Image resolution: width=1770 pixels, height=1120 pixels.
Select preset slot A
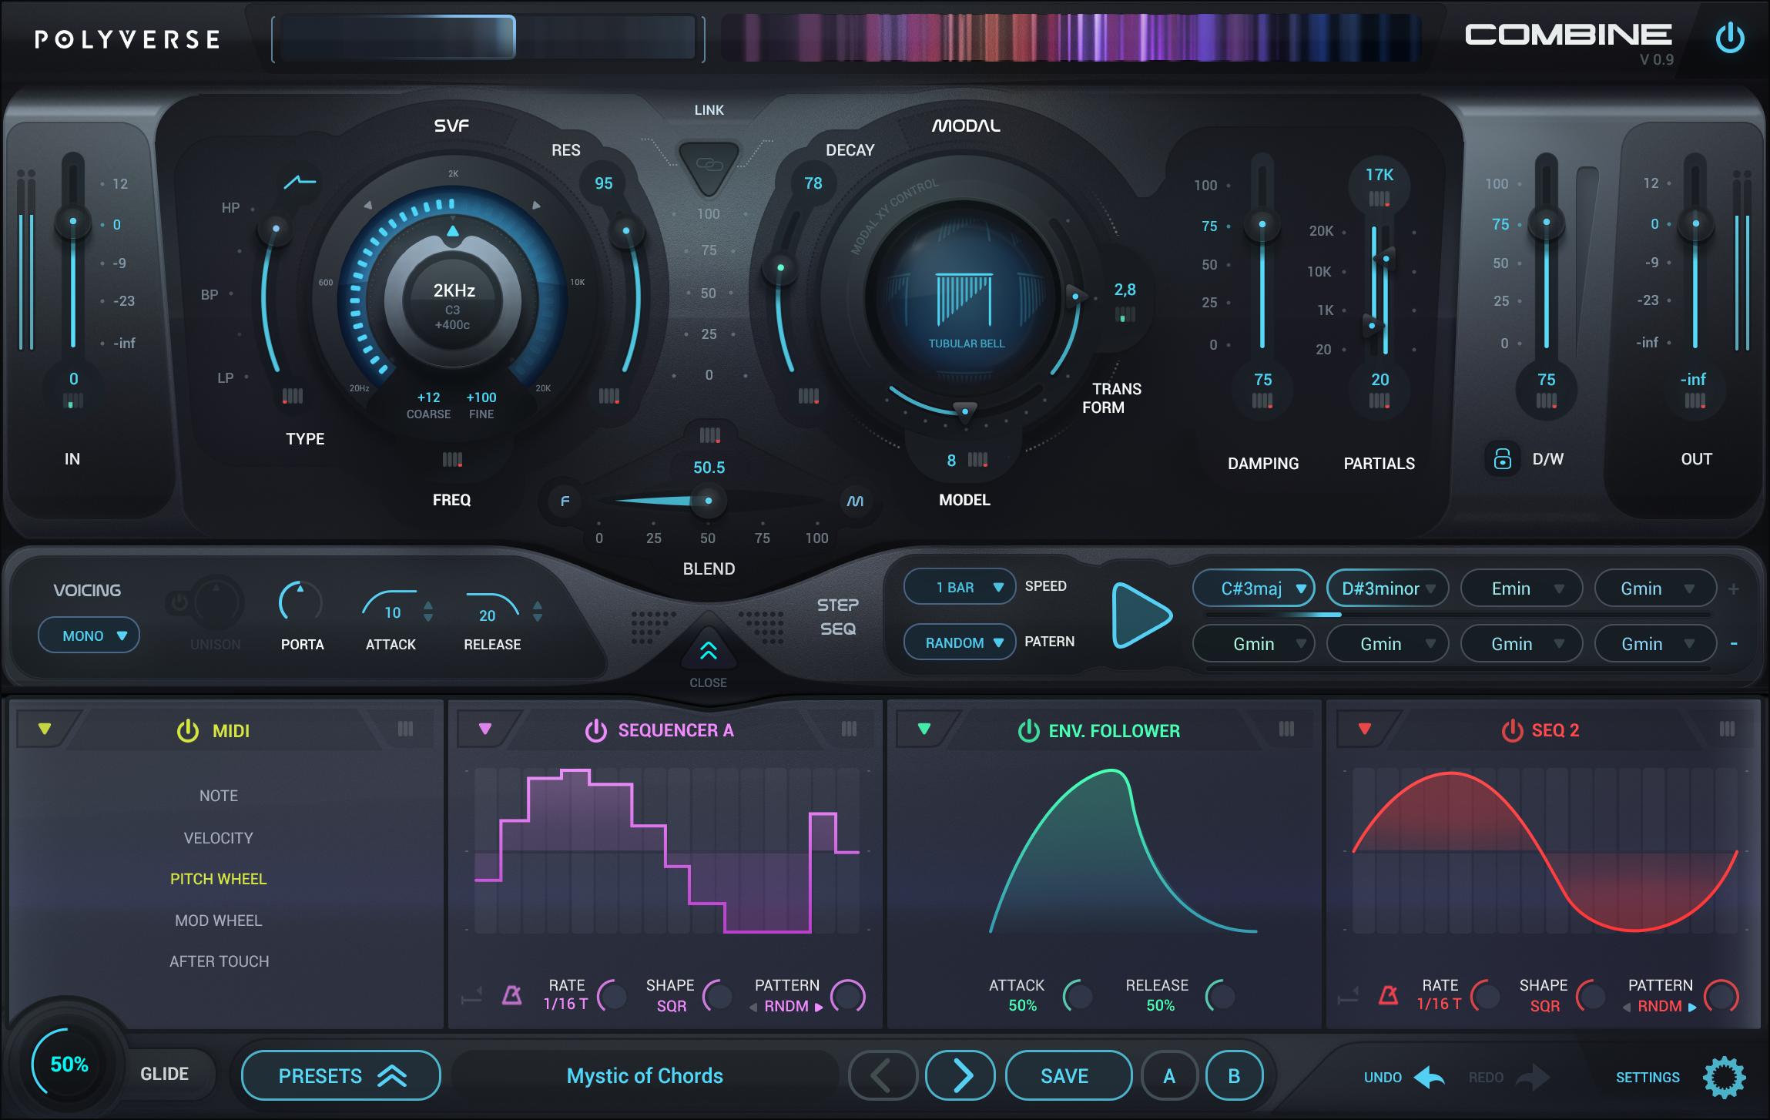(x=1169, y=1075)
